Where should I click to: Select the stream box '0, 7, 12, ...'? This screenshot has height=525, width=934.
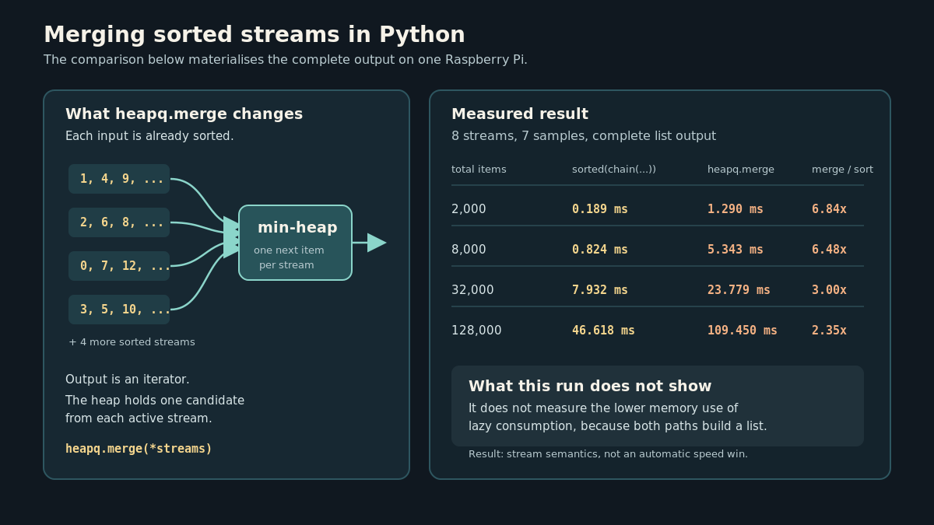[x=119, y=266]
